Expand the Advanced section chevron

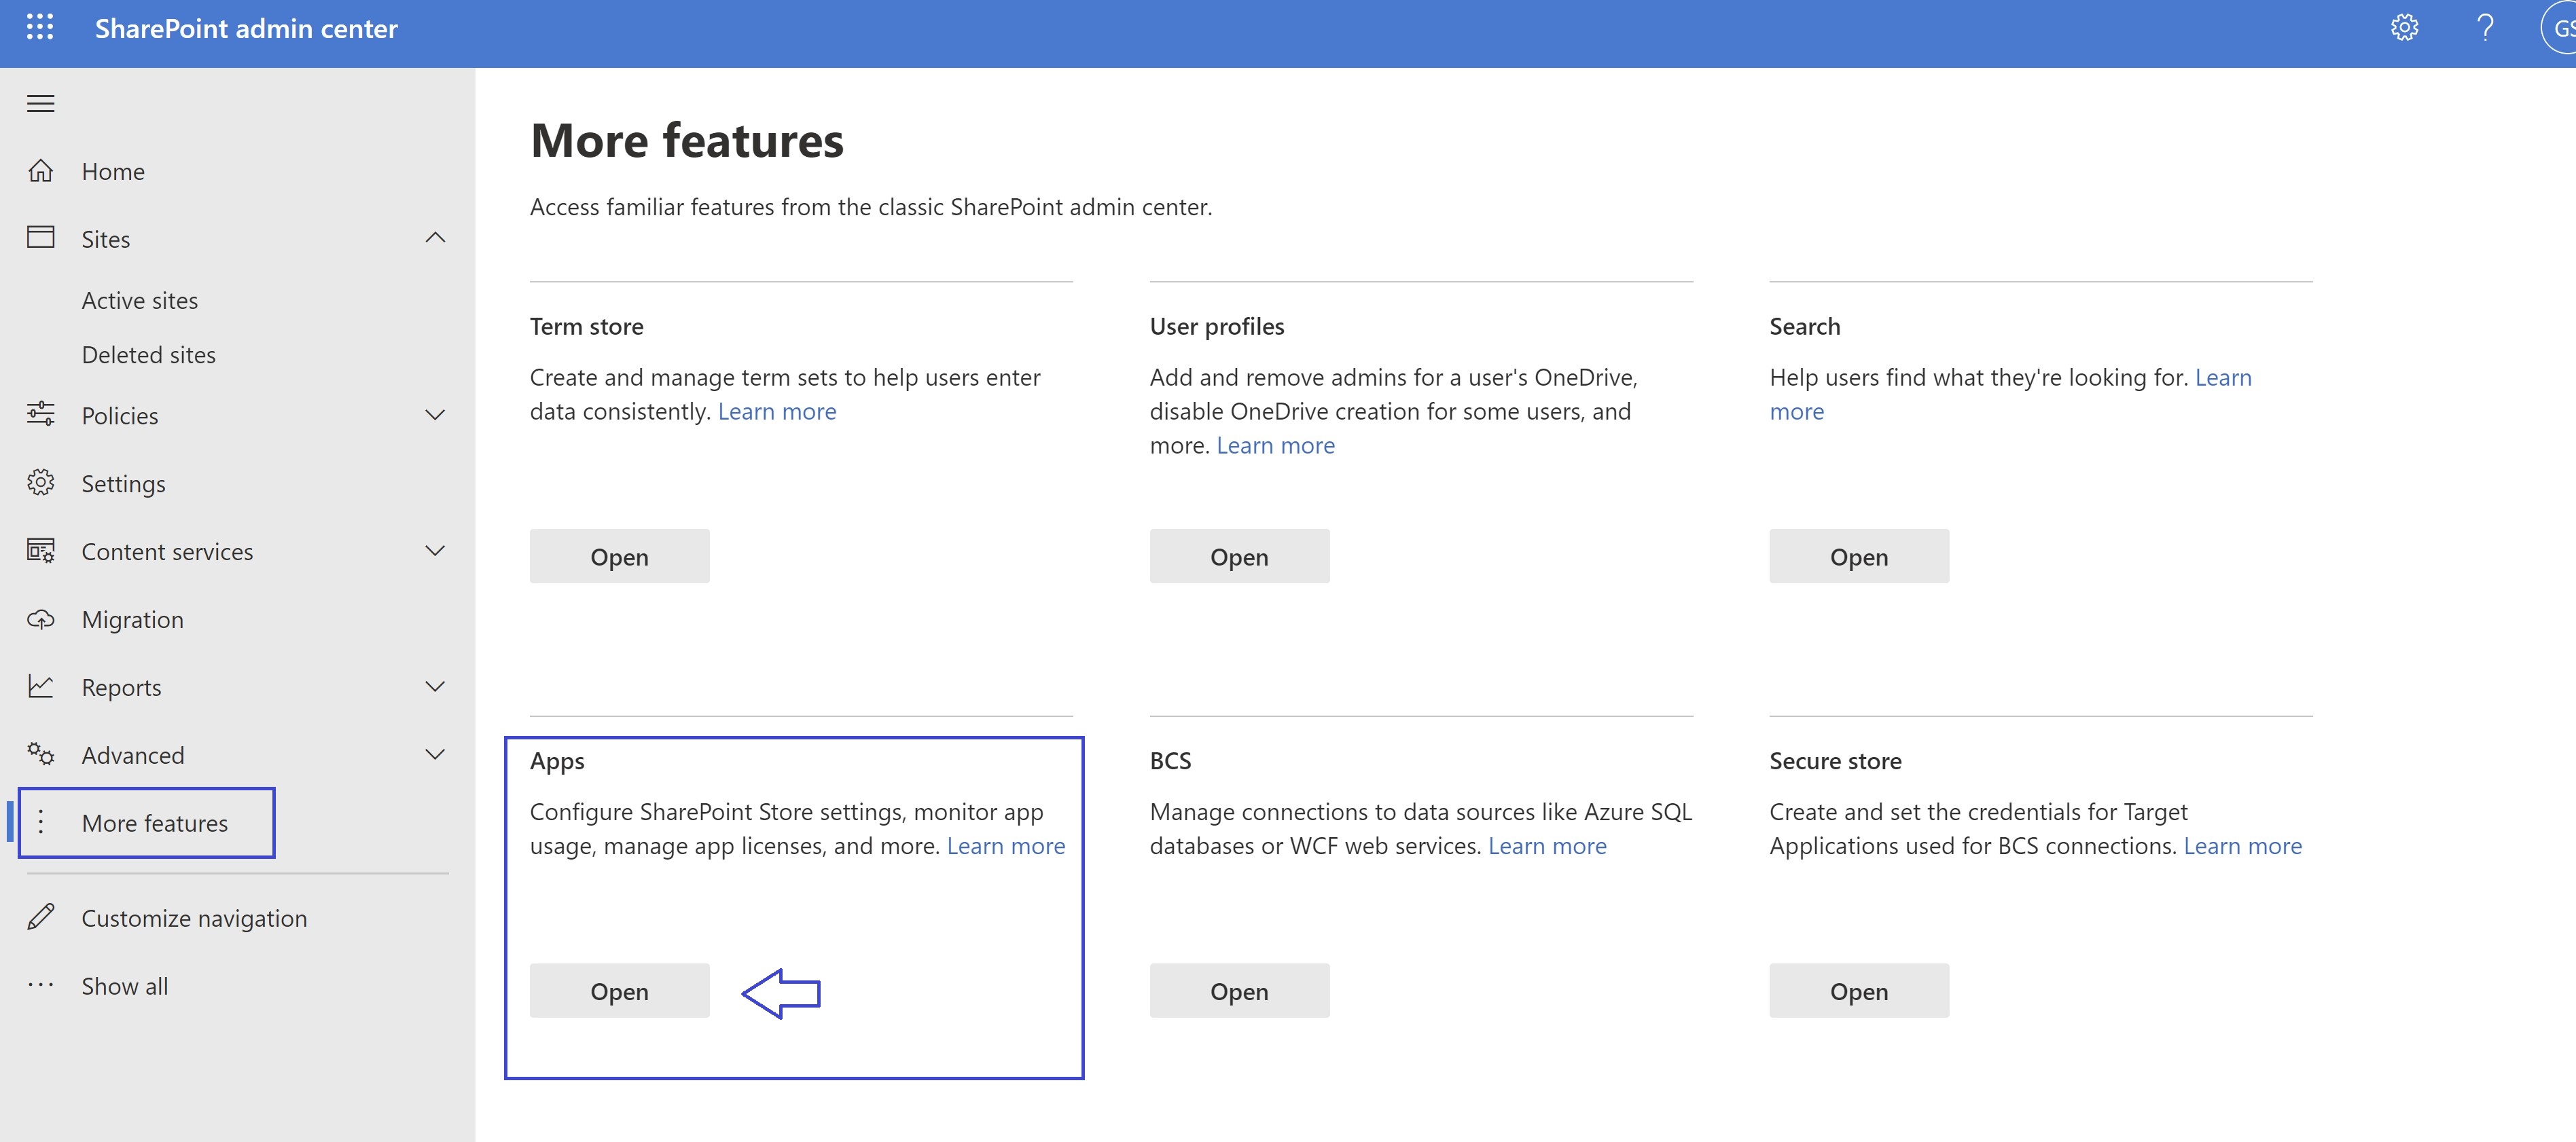(x=435, y=754)
